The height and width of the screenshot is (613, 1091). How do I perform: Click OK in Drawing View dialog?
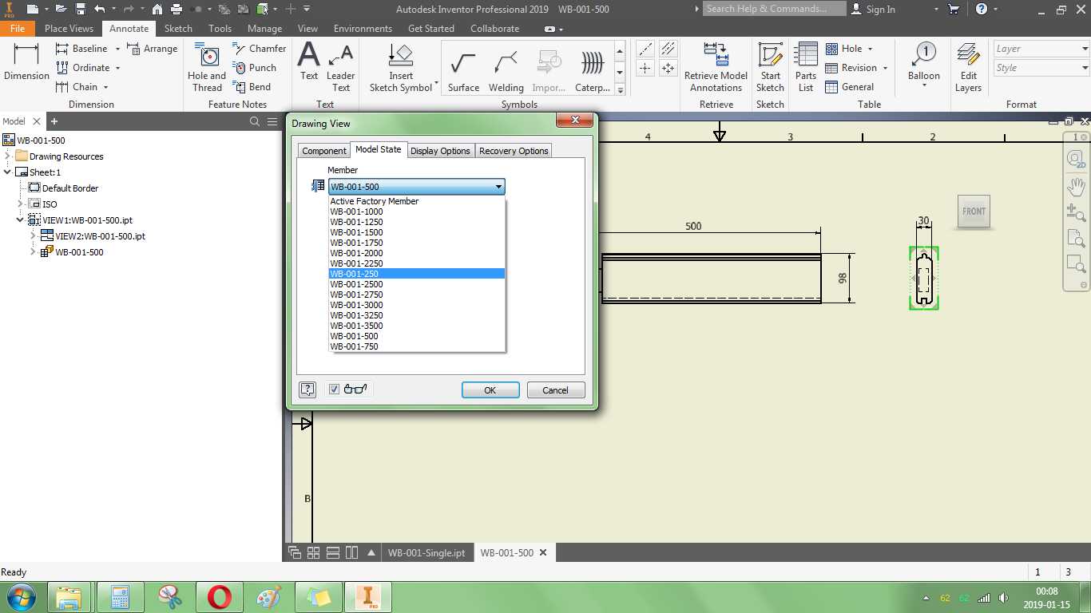click(490, 390)
